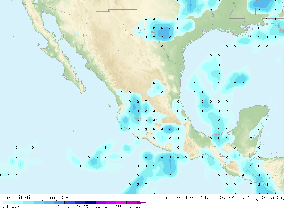Click the date text "16-06-2026"
Screen dimensions: 284x208
point(193,198)
